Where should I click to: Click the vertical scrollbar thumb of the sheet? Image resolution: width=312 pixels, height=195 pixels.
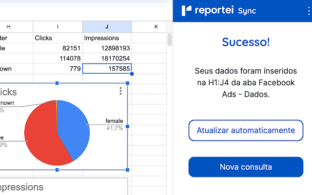pos(170,40)
